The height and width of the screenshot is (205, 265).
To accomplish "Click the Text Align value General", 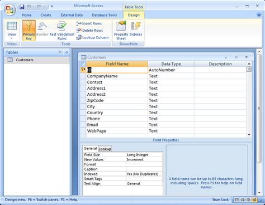I will click(x=144, y=184).
